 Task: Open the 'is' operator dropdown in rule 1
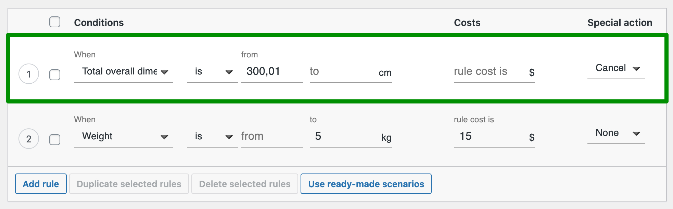click(212, 71)
